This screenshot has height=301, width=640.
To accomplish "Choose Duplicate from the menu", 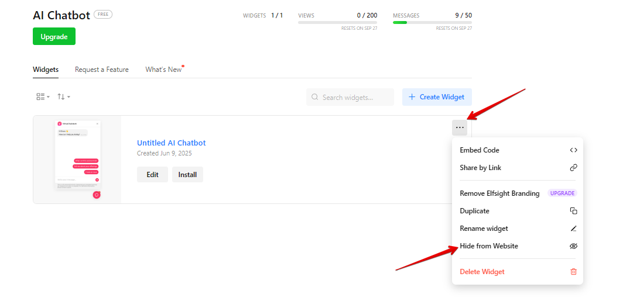I will click(x=518, y=211).
